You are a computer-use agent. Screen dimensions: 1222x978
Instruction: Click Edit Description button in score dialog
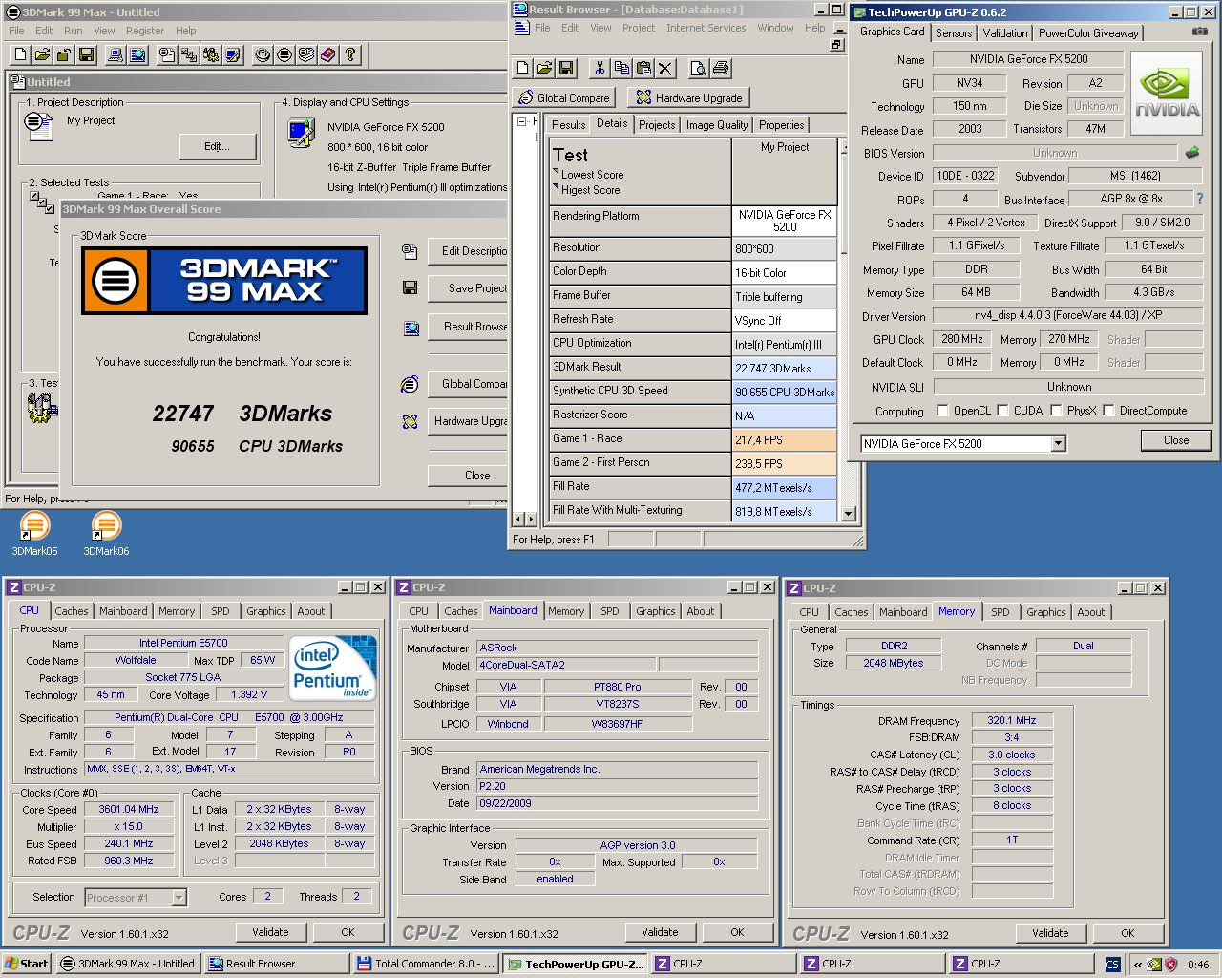coord(468,250)
